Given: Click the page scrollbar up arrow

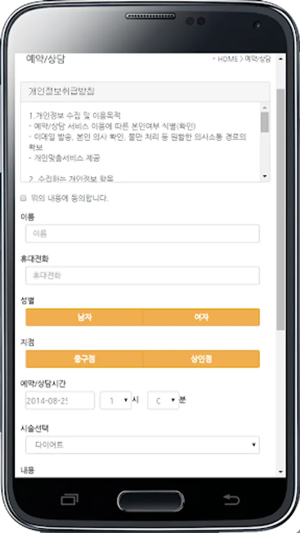Looking at the screenshot, I should point(280,59).
